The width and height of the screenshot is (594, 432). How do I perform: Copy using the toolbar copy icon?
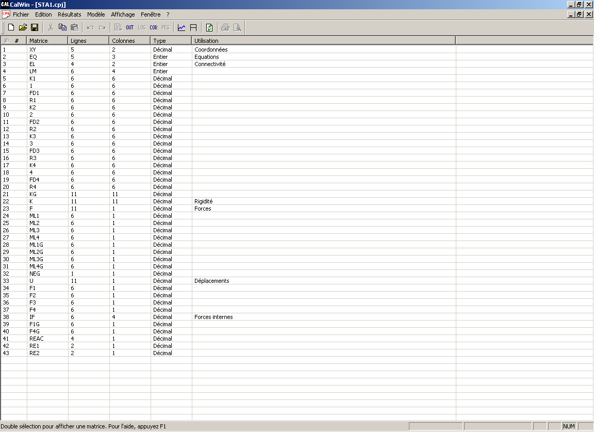(x=62, y=27)
